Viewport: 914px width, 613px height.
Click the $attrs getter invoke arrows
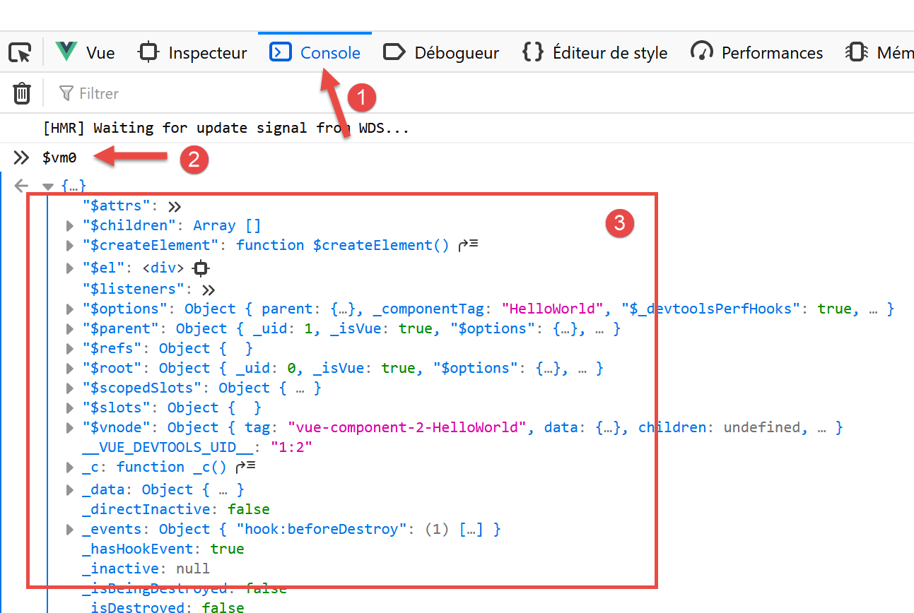[x=175, y=206]
